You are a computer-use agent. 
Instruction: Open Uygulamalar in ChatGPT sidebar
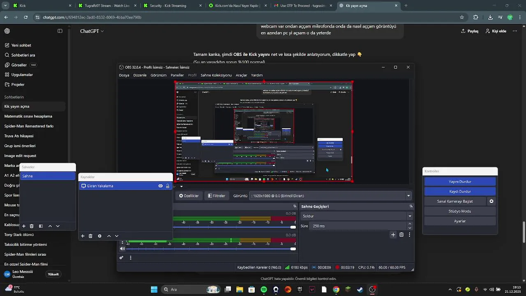[22, 75]
